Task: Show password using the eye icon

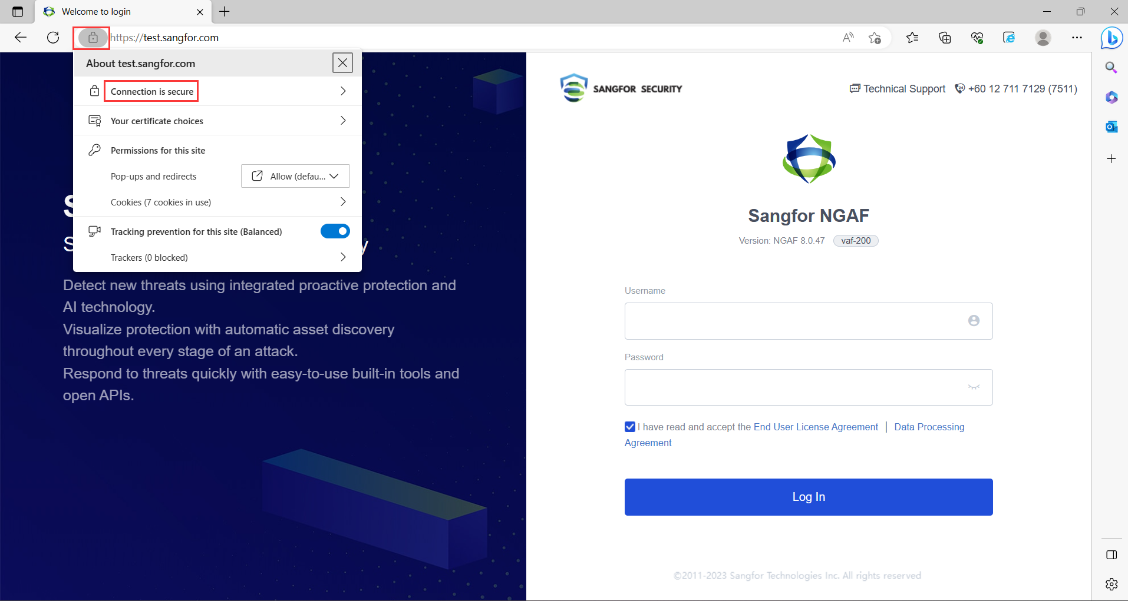Action: point(974,387)
